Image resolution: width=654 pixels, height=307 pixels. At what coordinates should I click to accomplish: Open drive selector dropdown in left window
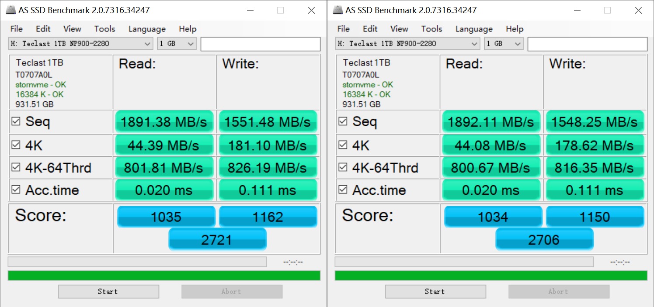coord(81,44)
